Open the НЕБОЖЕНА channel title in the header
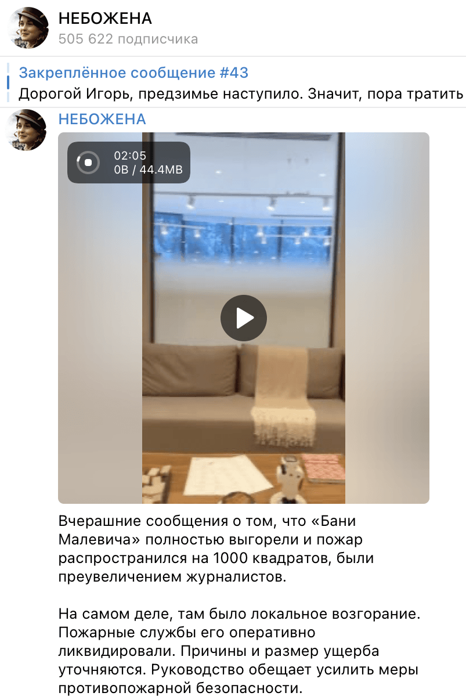Viewport: 466px width, 700px height. point(105,19)
